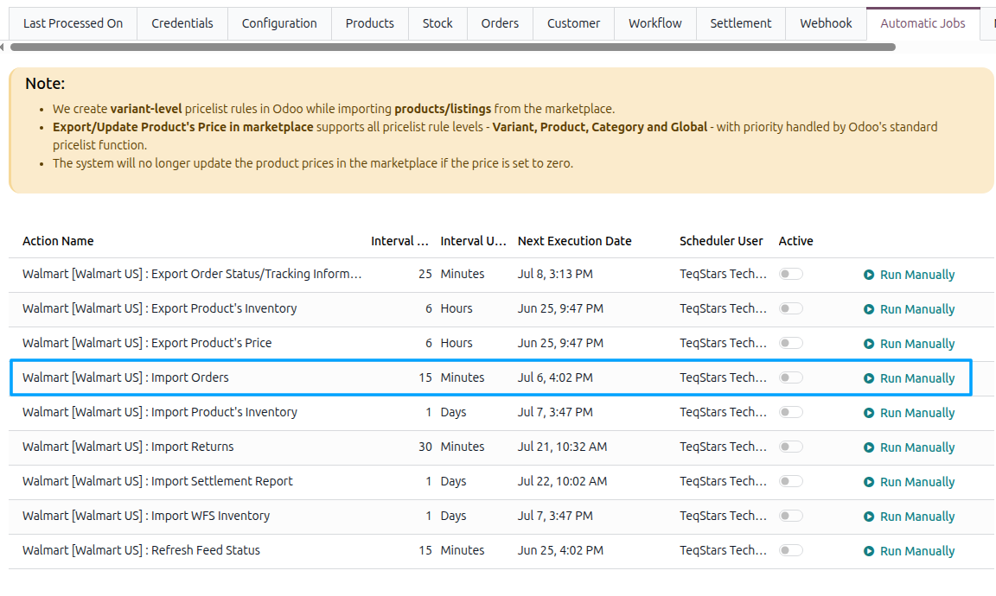The height and width of the screenshot is (596, 996).
Task: Run Manually the Refresh Feed Status job
Action: pos(909,552)
